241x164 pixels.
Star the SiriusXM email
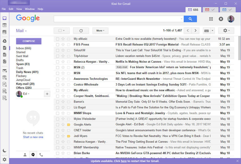pyautogui.click(x=63, y=50)
